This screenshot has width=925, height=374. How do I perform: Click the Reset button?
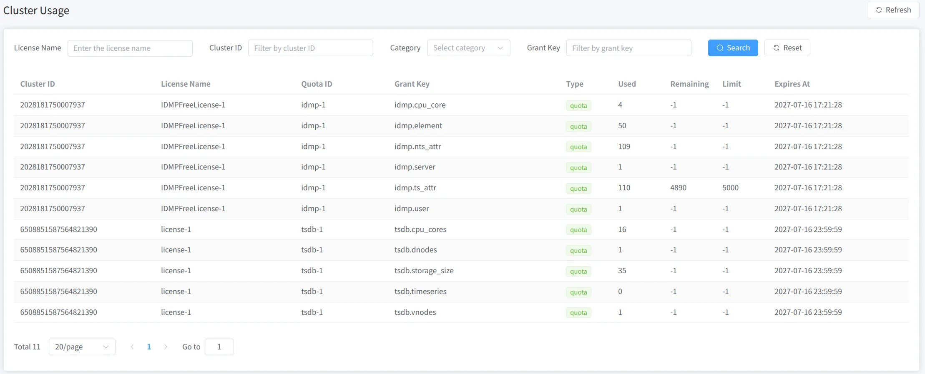pyautogui.click(x=787, y=48)
